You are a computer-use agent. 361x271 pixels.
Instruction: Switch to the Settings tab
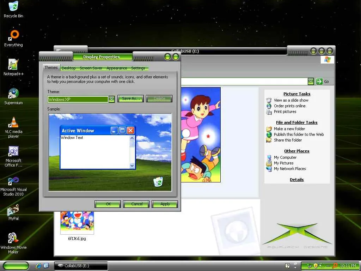(138, 68)
